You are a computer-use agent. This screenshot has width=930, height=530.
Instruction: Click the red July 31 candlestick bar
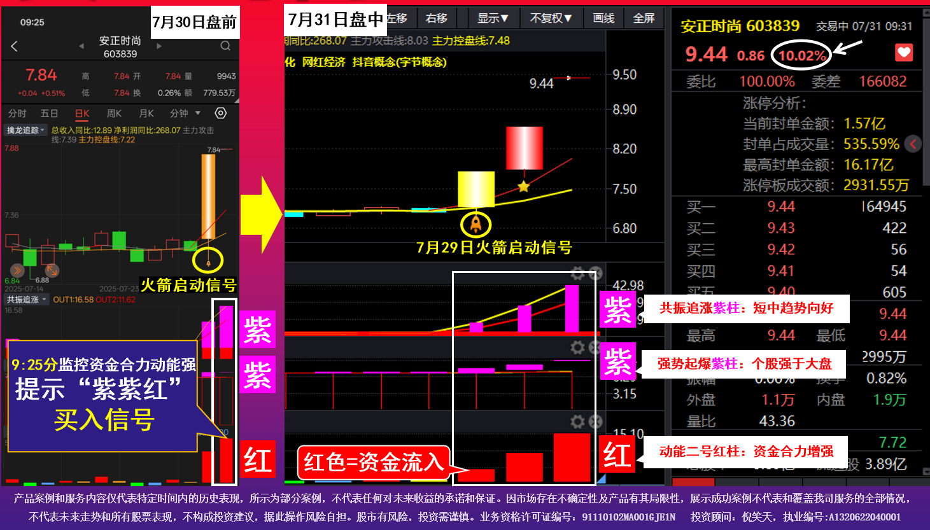click(x=525, y=148)
